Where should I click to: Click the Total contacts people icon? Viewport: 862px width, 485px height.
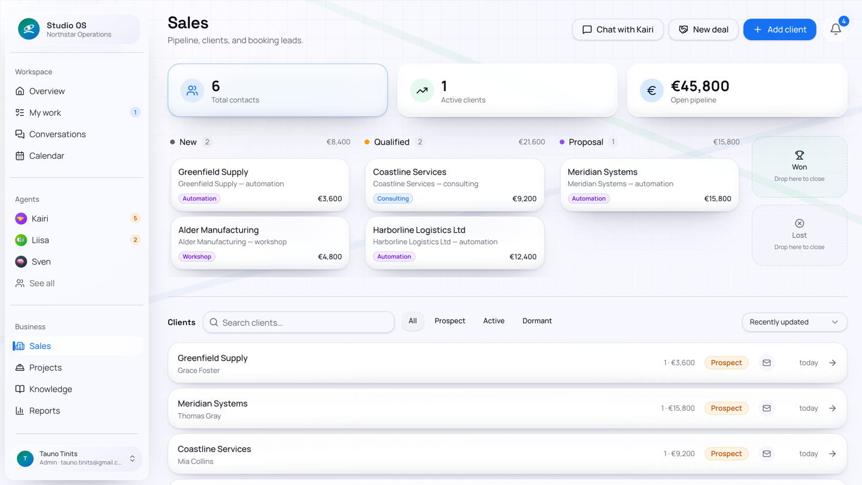pos(192,90)
